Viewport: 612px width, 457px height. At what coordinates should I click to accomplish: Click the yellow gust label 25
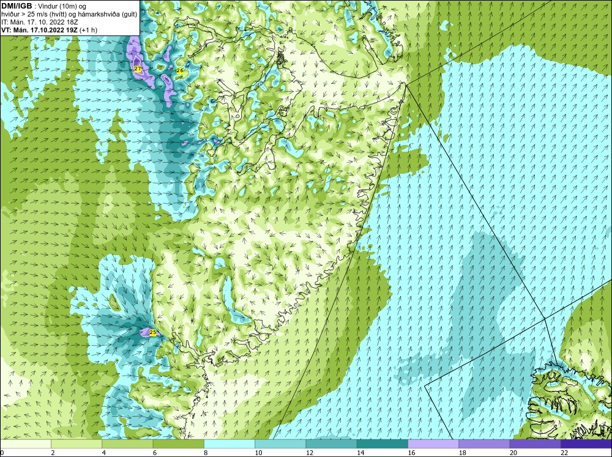(153, 333)
